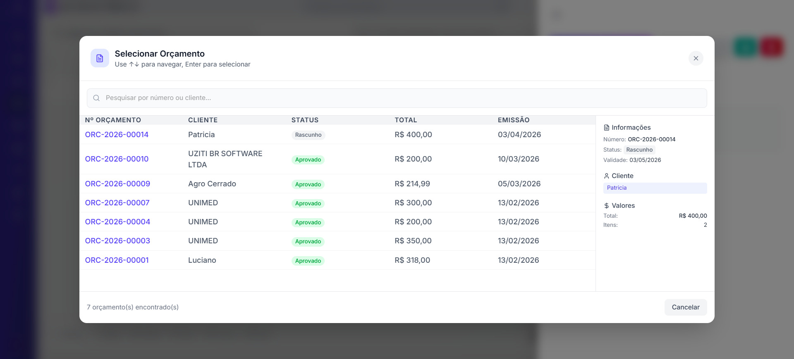Click the Informações document icon

click(606, 128)
